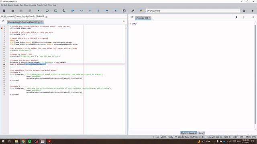Open File Explorer from taskbar

[16, 141]
